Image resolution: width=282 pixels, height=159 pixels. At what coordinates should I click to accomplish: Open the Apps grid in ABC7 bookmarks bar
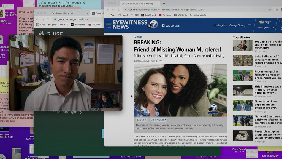111,15
